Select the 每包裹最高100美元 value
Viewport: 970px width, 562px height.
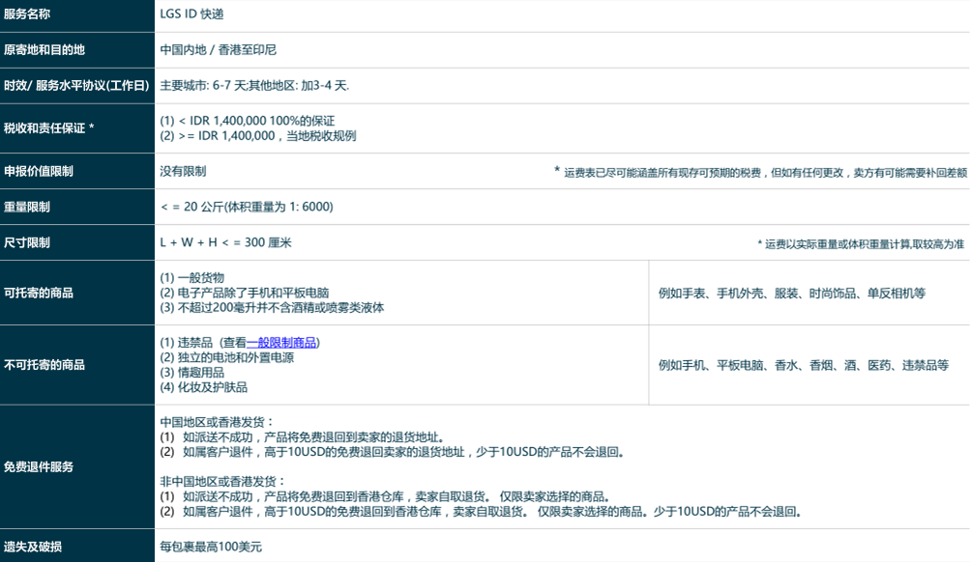(211, 547)
